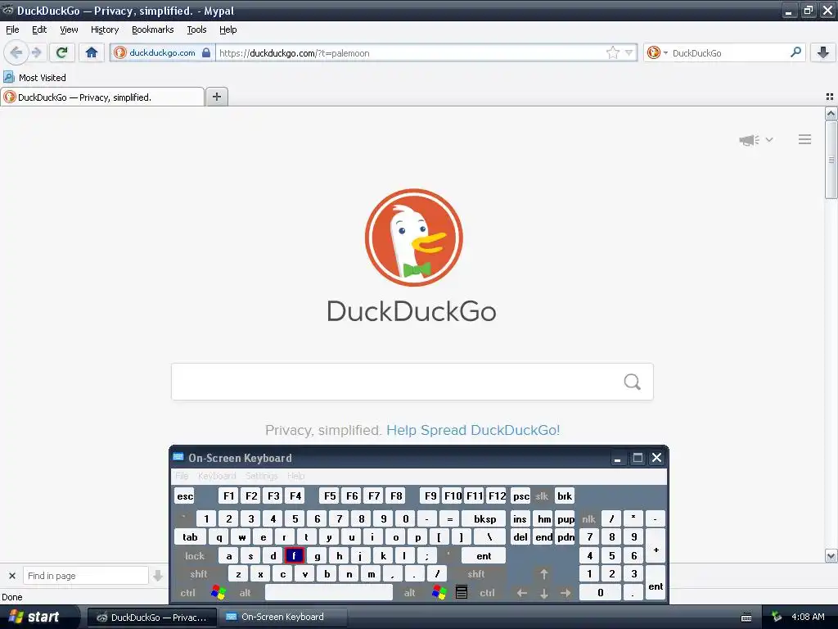The image size is (838, 629).
Task: Open the Edit menu
Action: [x=39, y=29]
